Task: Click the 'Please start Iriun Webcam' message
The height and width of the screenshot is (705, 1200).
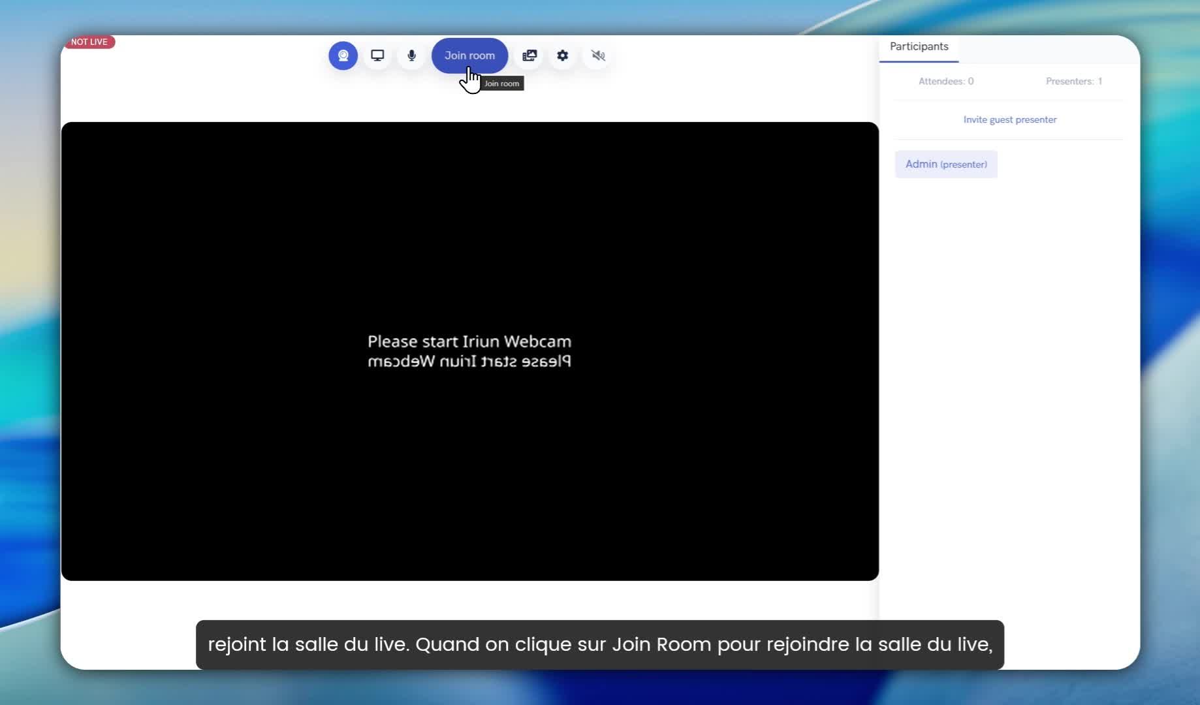Action: tap(469, 341)
